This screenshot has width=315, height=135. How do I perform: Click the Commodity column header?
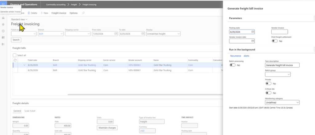coord(193,60)
